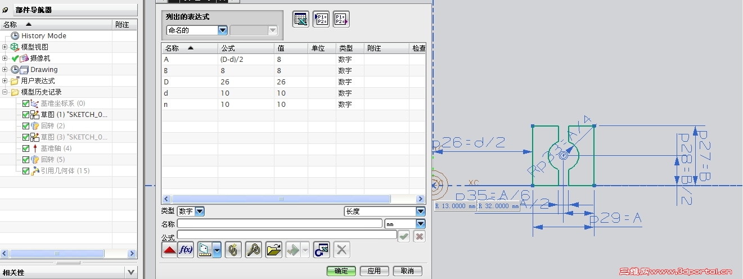Expand the 相关性 panel
This screenshot has width=743, height=279.
pyautogui.click(x=131, y=272)
